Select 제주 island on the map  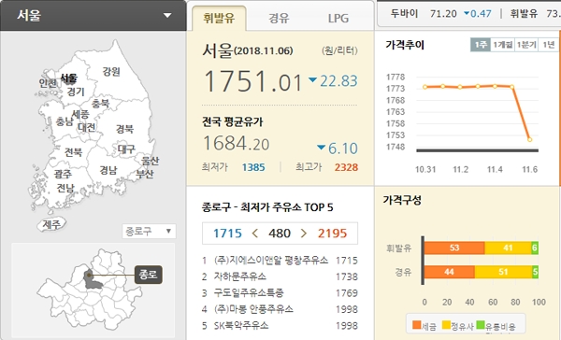click(52, 224)
